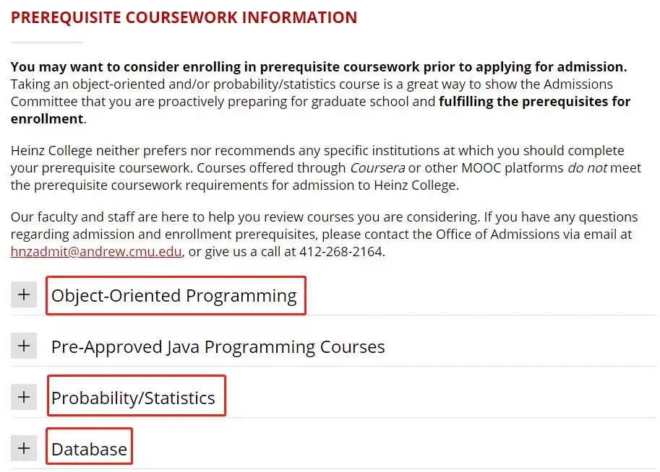The width and height of the screenshot is (660, 472).
Task: Show the Database section by its title
Action: (x=89, y=449)
